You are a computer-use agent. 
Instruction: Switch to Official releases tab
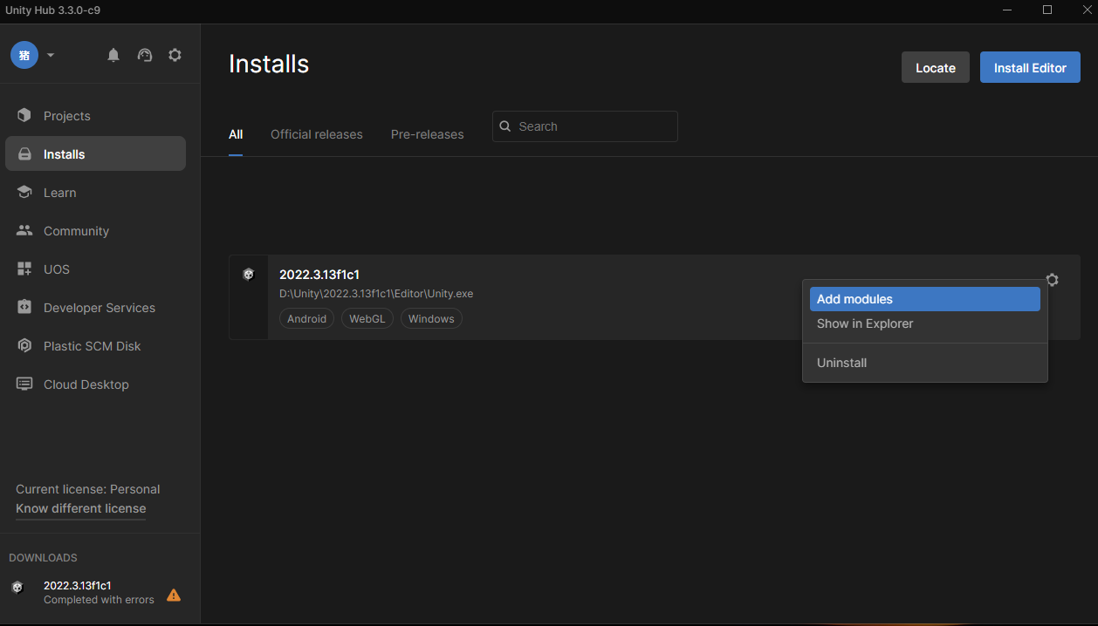pos(317,134)
